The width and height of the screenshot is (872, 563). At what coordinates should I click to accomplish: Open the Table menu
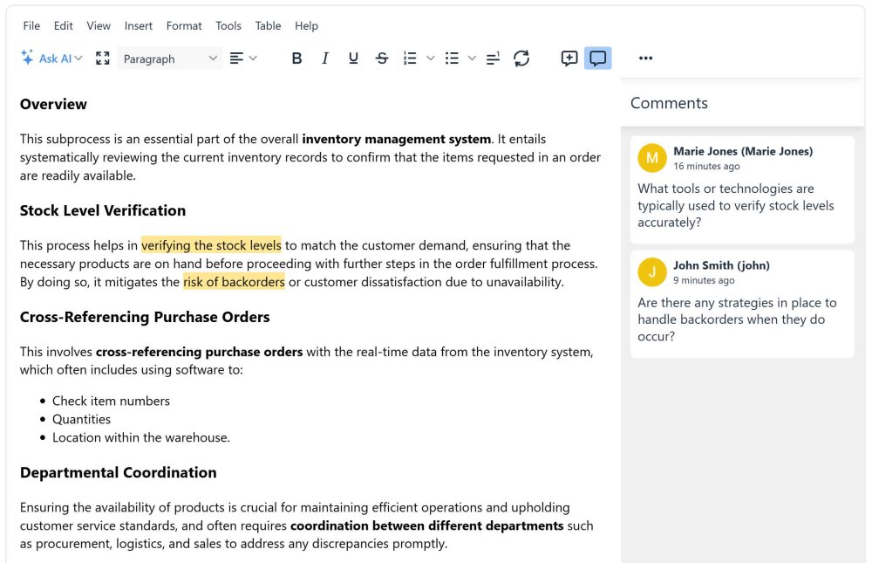[268, 25]
